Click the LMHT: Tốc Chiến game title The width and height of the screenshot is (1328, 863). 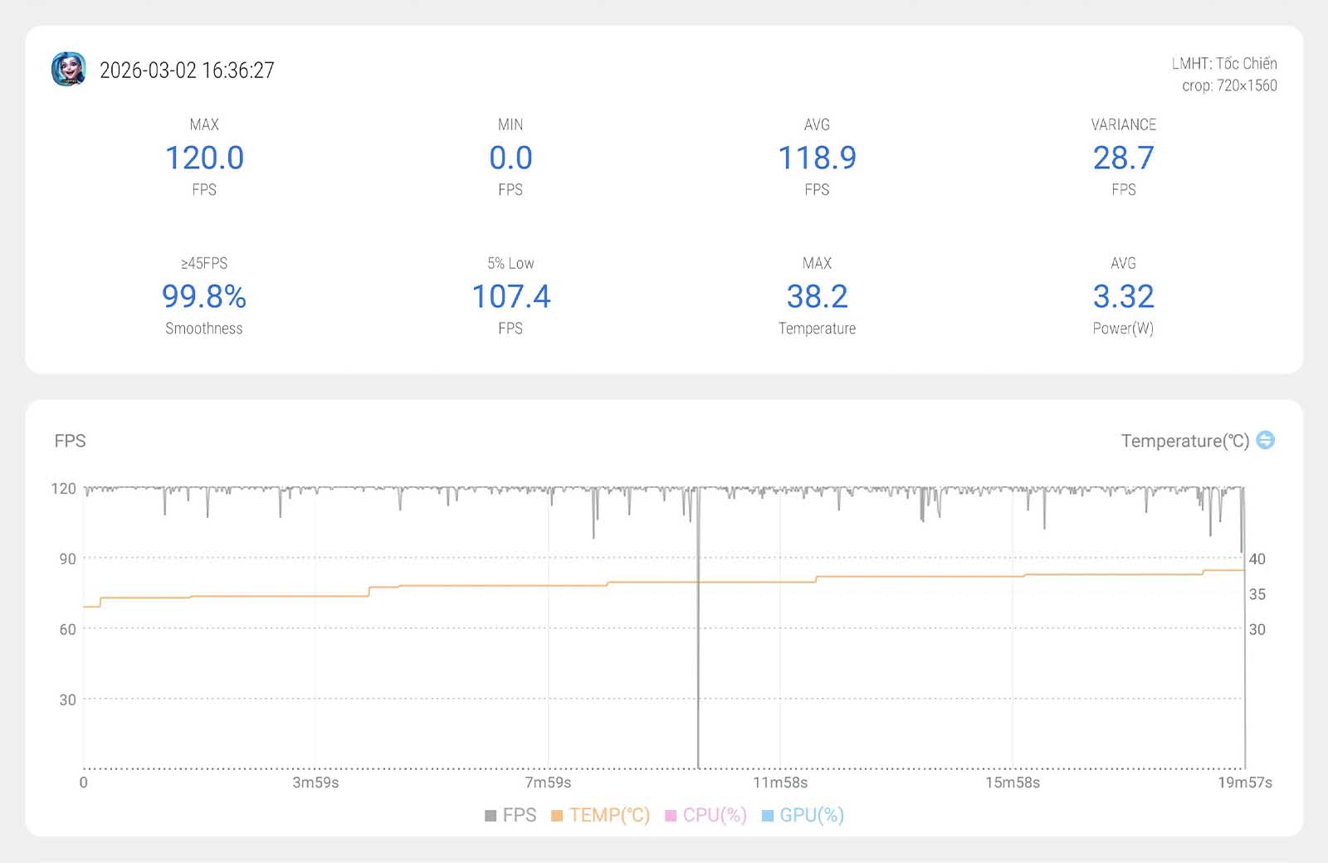pyautogui.click(x=1223, y=64)
